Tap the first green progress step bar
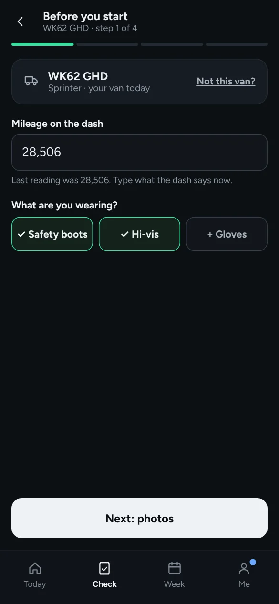The height and width of the screenshot is (604, 279). (42, 44)
